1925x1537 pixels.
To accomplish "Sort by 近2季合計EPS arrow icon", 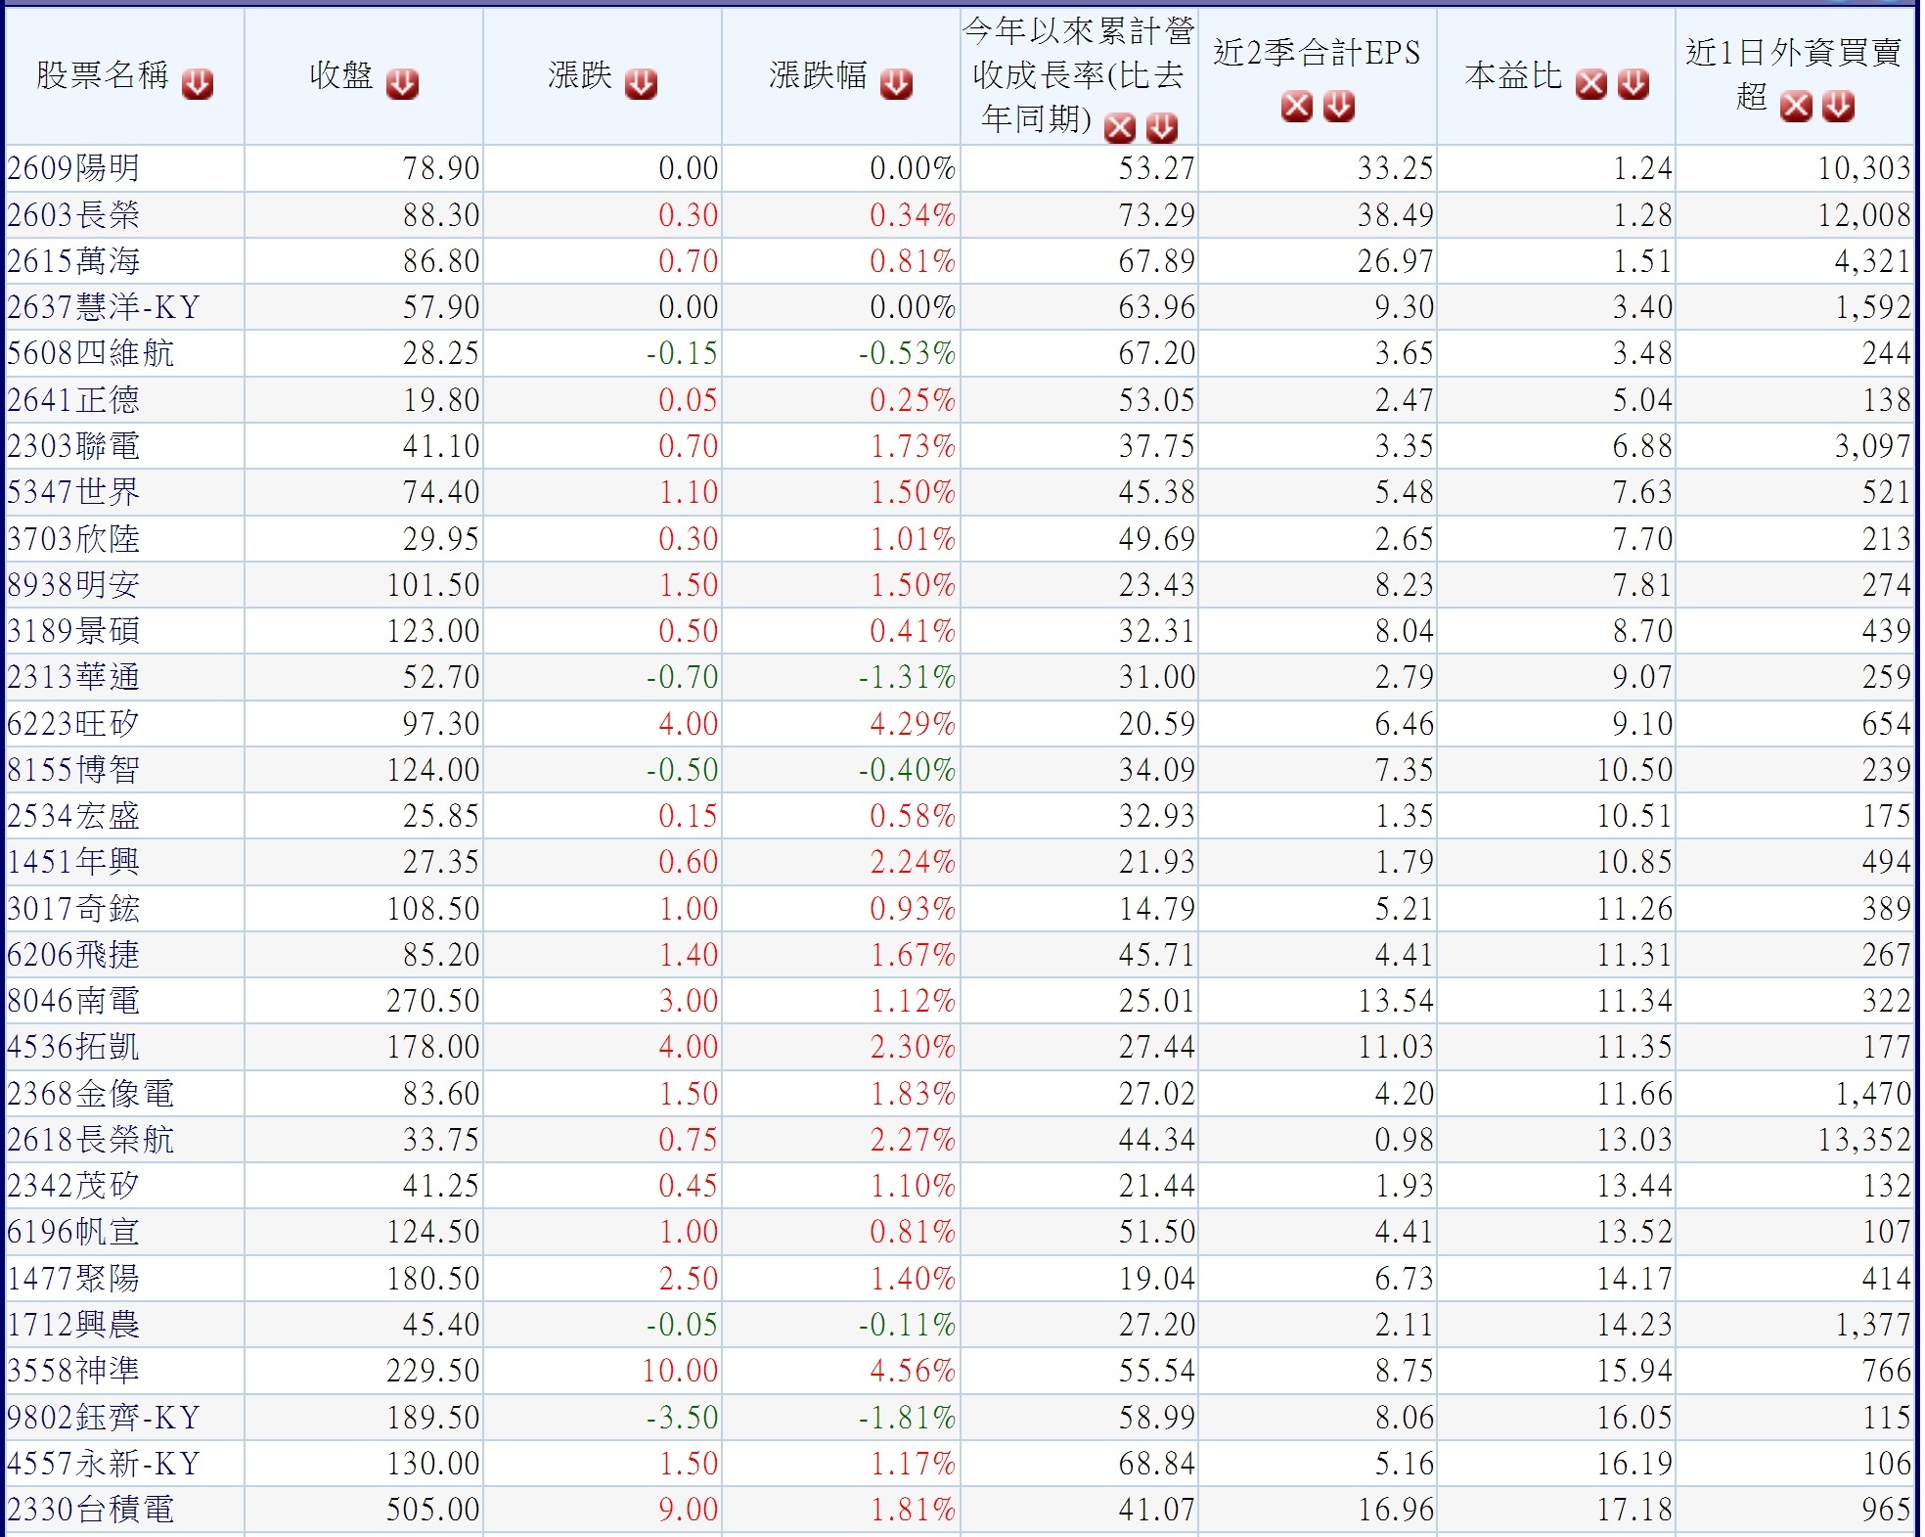I will 1339,106.
